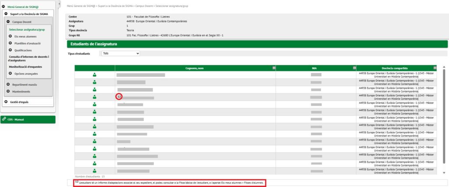
Task: Collapse the Campus Docent section
Action: 8,21
